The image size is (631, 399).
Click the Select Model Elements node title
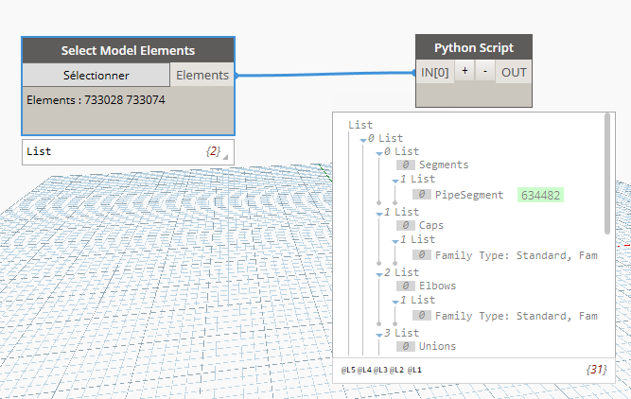pyautogui.click(x=128, y=50)
